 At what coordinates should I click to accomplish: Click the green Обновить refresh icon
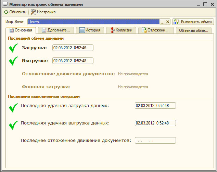[6, 12]
